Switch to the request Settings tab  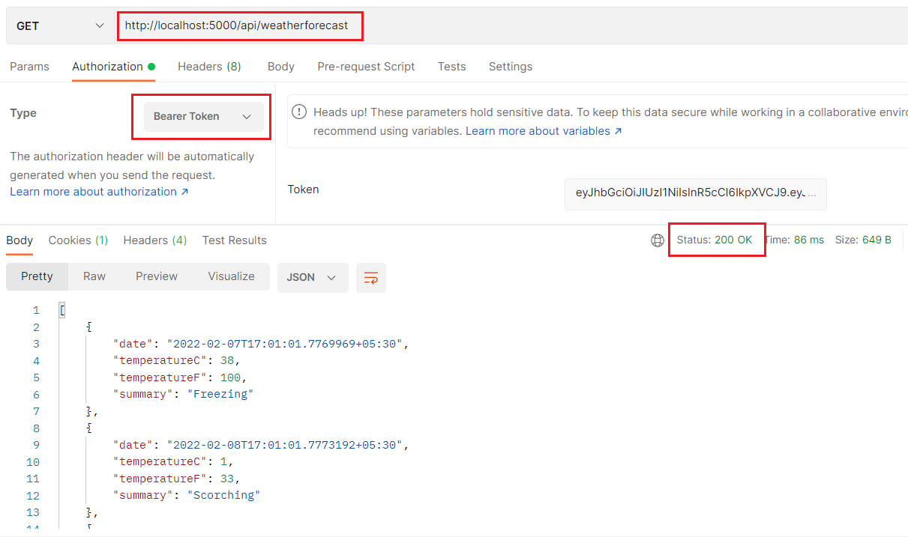tap(510, 66)
